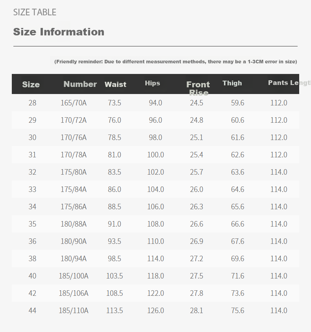The image size is (311, 332).
Task: Select the 180/88A number cell
Action: click(74, 224)
